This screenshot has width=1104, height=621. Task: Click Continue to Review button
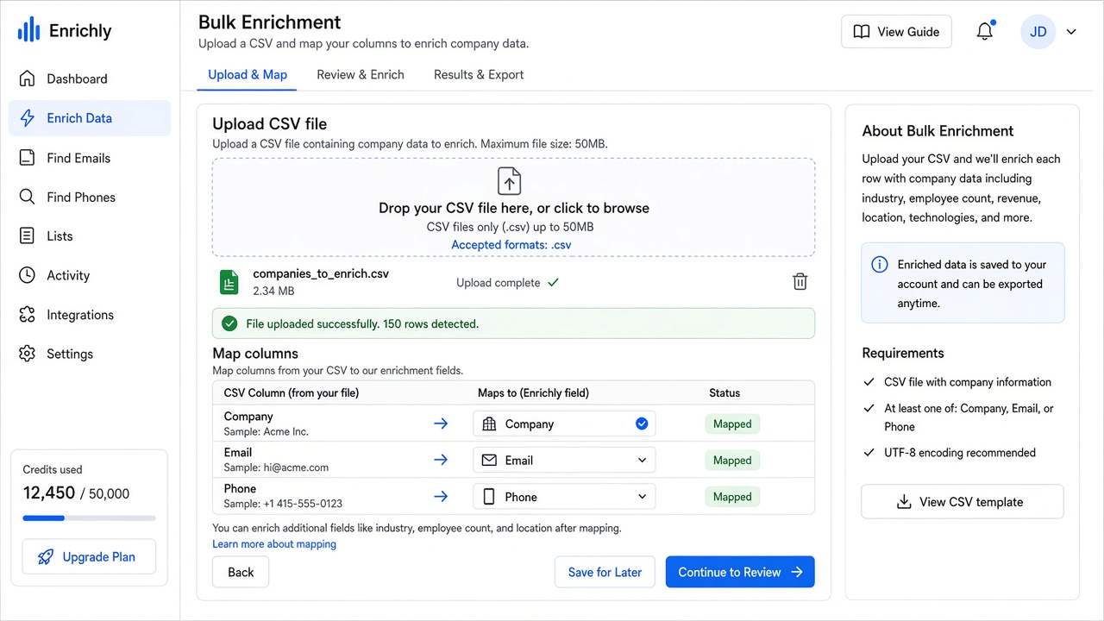pos(740,572)
